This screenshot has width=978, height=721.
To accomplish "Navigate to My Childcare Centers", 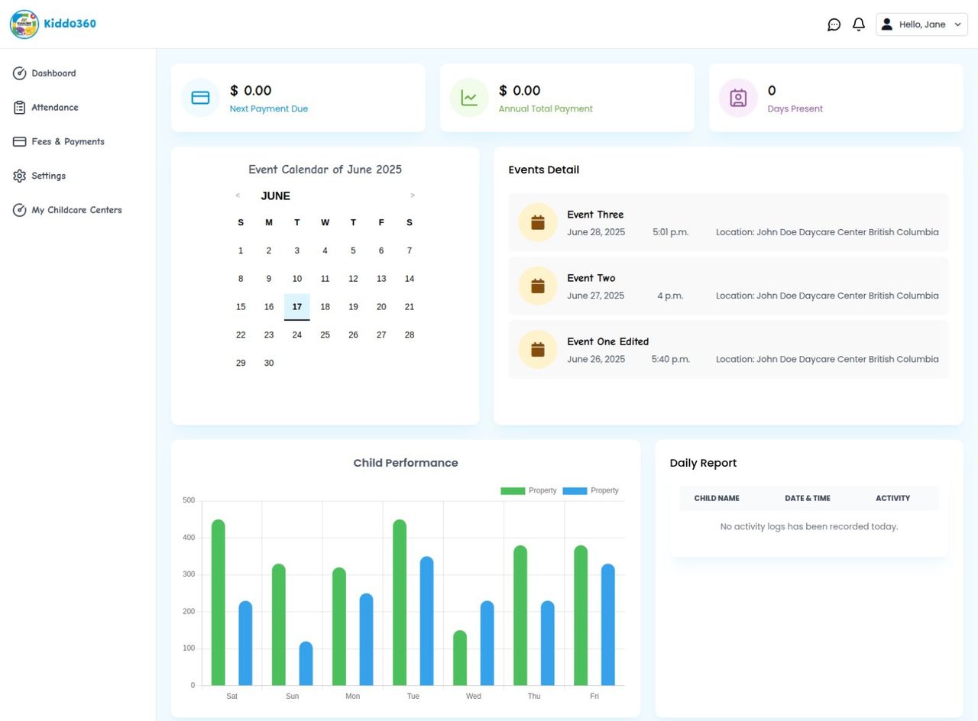I will [x=76, y=210].
